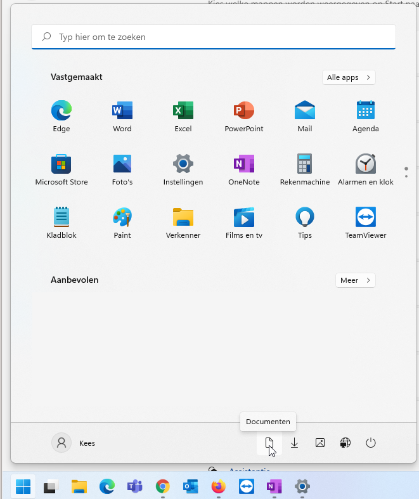The height and width of the screenshot is (499, 419).
Task: Open the Foto's app
Action: click(122, 170)
